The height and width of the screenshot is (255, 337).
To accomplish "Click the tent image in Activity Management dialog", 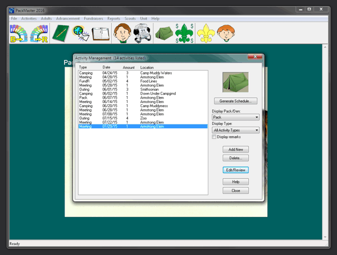I will (235, 82).
